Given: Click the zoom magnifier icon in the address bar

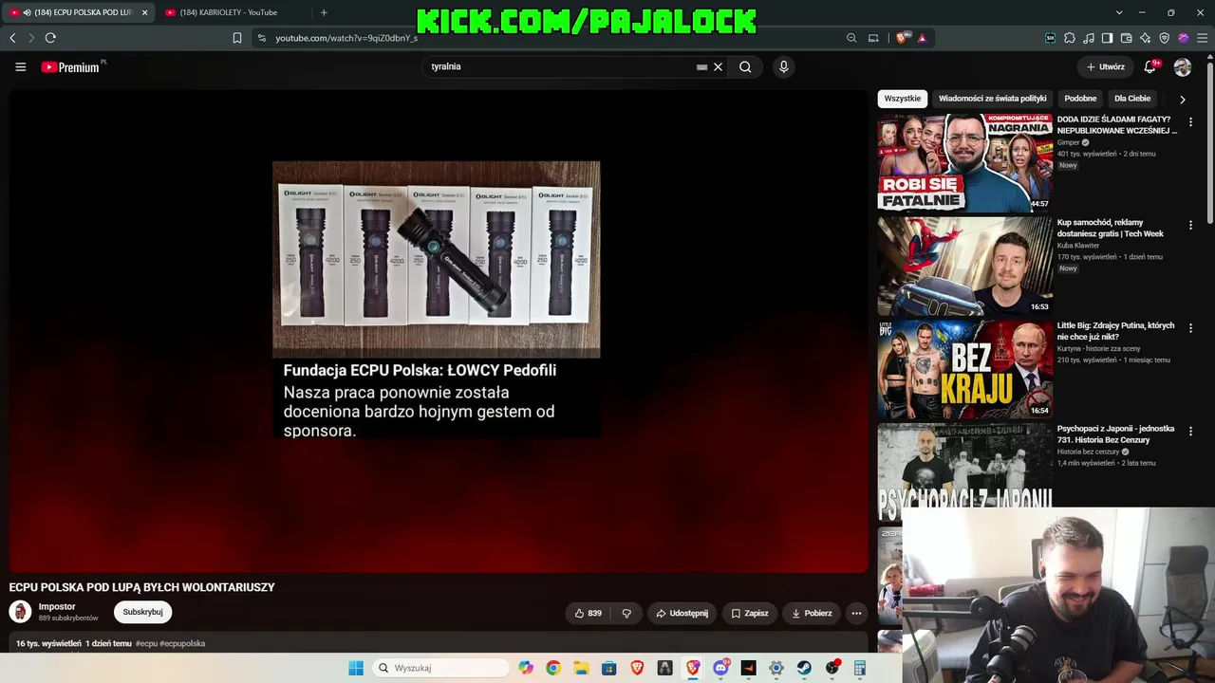Looking at the screenshot, I should pyautogui.click(x=851, y=38).
